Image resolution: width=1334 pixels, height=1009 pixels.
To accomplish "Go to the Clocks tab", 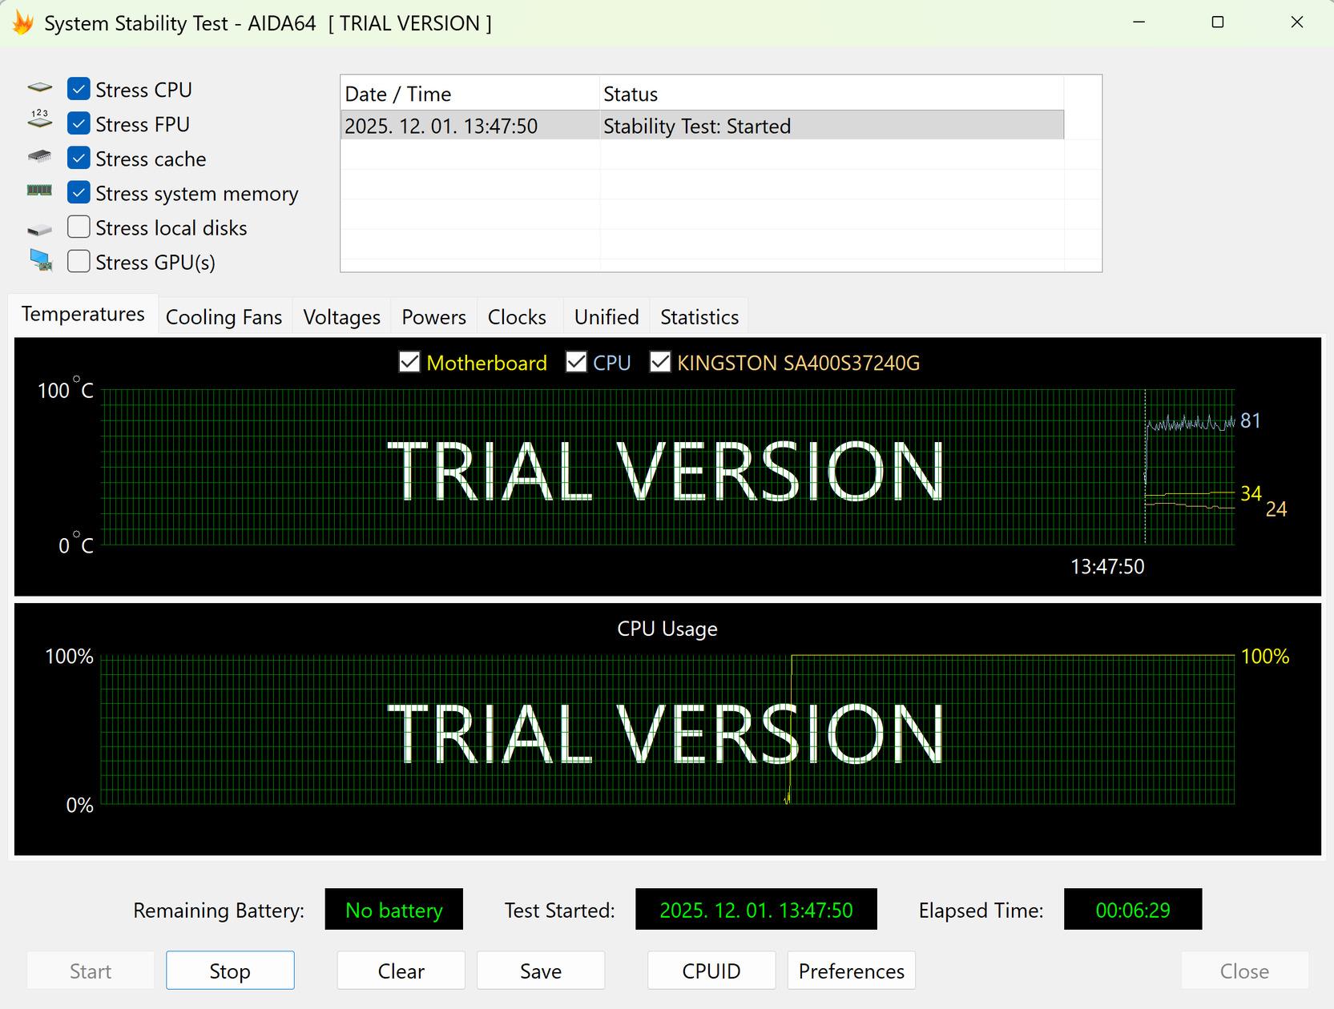I will 518,317.
